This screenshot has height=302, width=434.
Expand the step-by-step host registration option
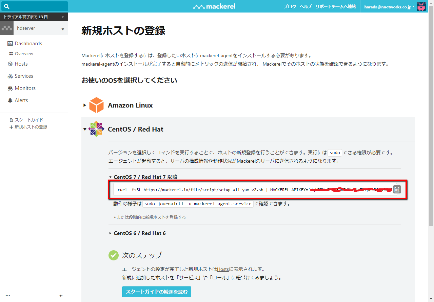pos(151,217)
